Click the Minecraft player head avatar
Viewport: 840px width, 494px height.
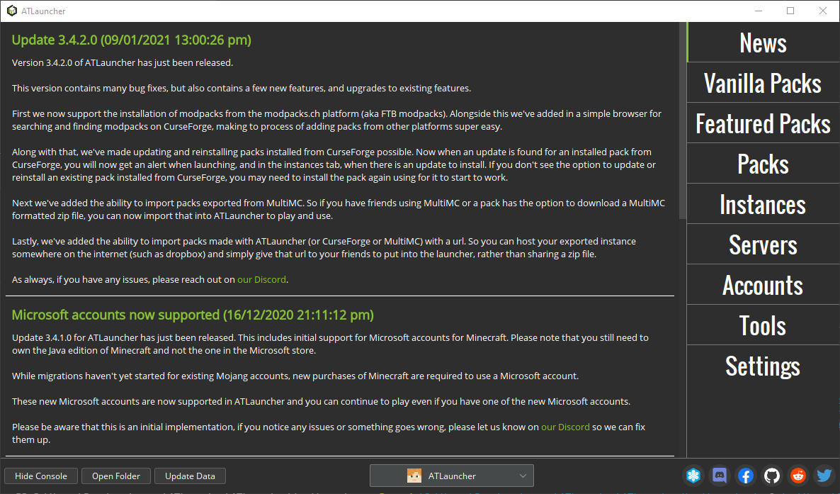[x=414, y=476]
